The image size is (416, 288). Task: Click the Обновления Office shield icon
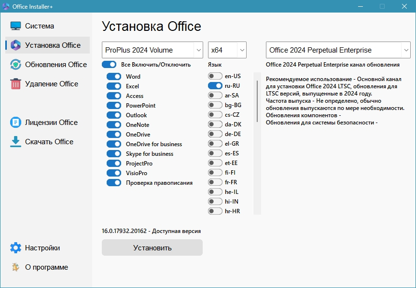[15, 65]
